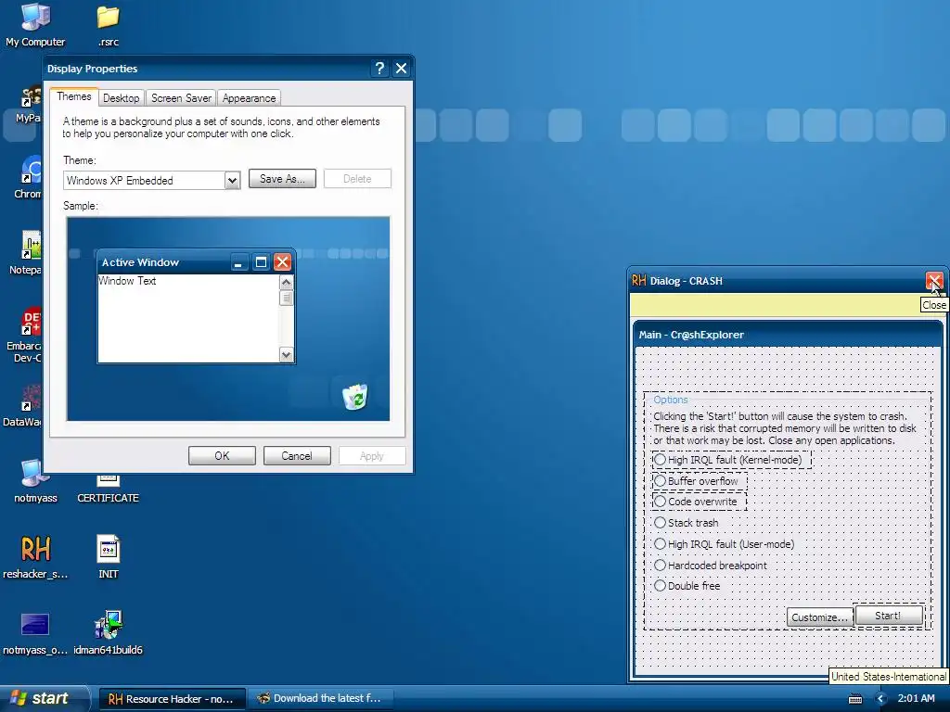This screenshot has width=950, height=712.
Task: Open the Windows start menu
Action: (45, 699)
